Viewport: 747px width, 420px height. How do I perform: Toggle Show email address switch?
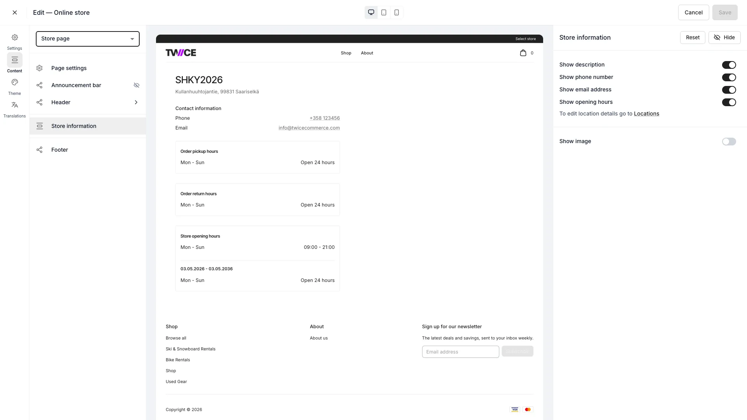729,90
